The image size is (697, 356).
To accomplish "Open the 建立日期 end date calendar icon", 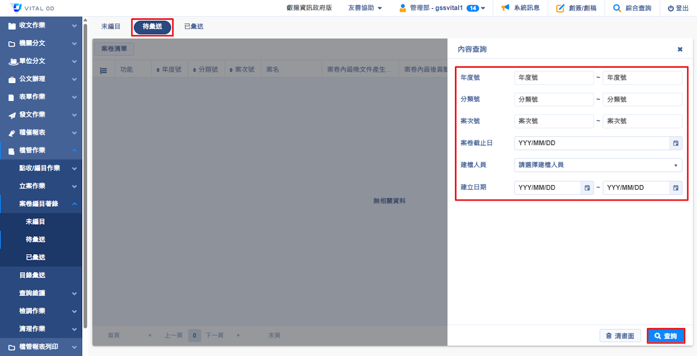I will click(x=676, y=188).
